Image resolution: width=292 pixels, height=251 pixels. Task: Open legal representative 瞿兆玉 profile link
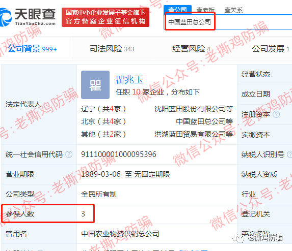click(129, 80)
